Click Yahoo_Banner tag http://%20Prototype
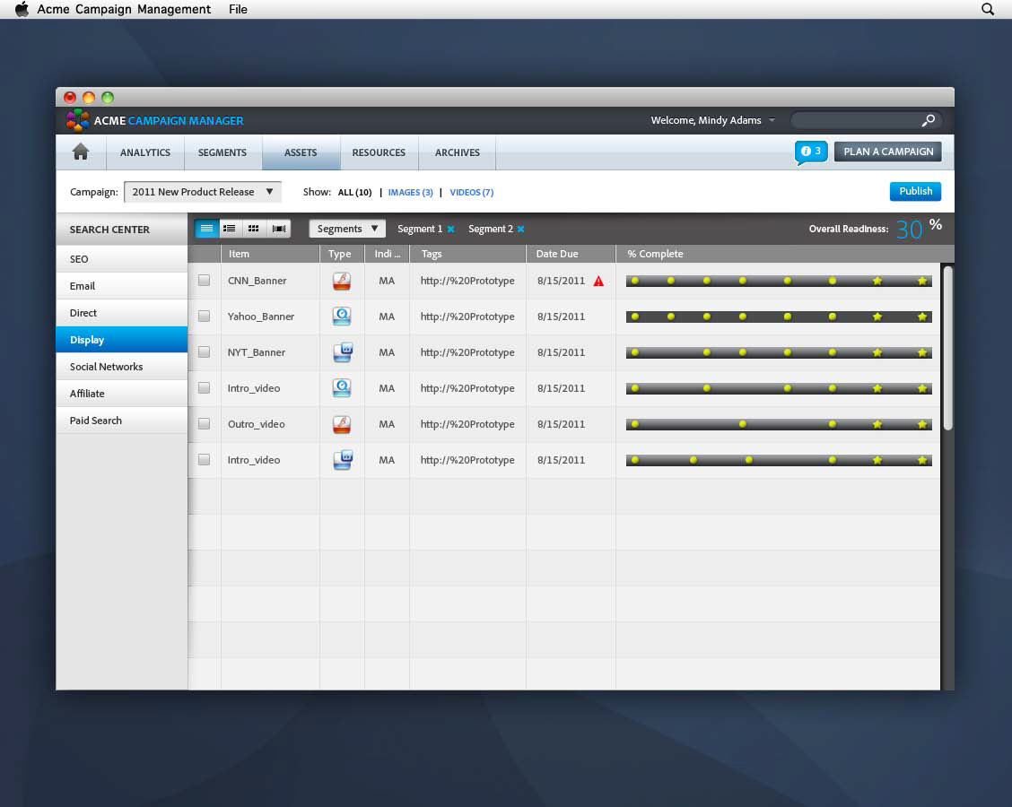 467,317
